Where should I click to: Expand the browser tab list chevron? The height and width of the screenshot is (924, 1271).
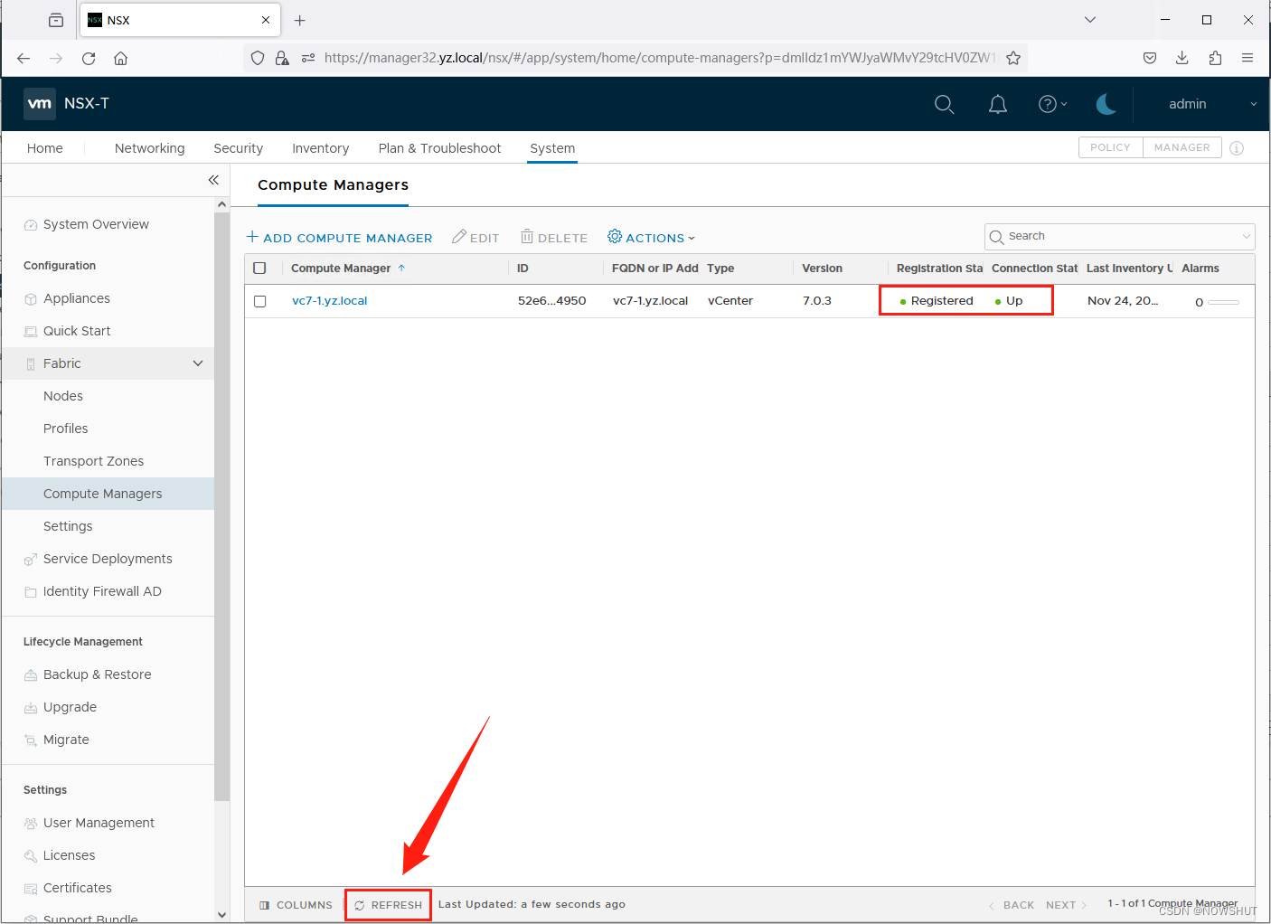pyautogui.click(x=1090, y=20)
